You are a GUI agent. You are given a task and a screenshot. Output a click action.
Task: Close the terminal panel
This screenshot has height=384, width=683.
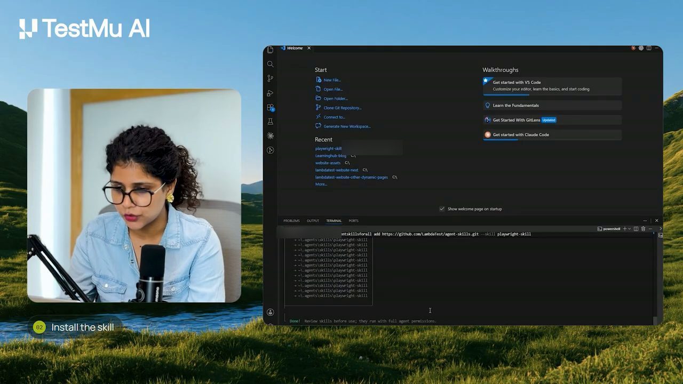(656, 221)
